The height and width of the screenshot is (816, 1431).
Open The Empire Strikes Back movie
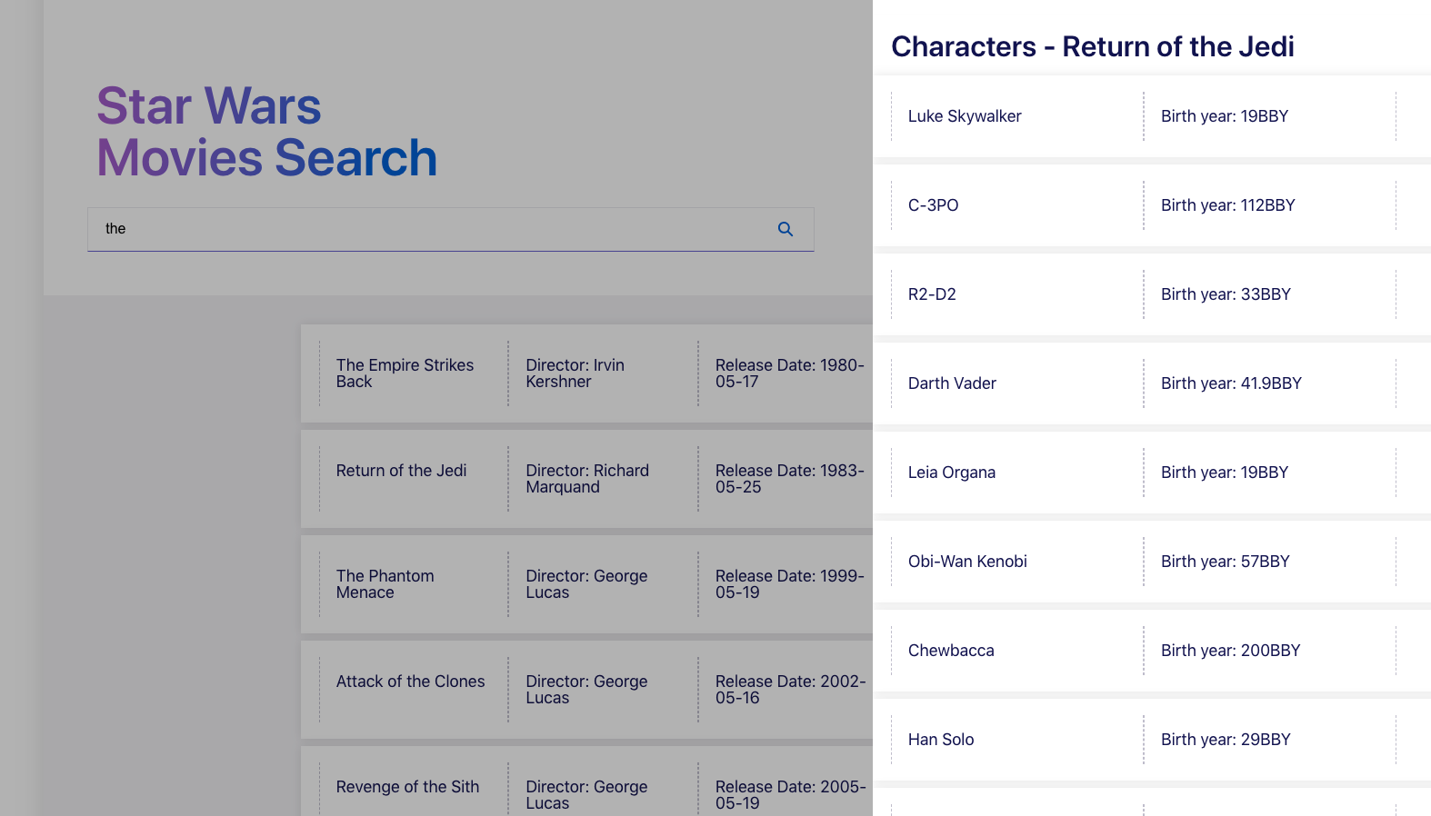(x=405, y=373)
